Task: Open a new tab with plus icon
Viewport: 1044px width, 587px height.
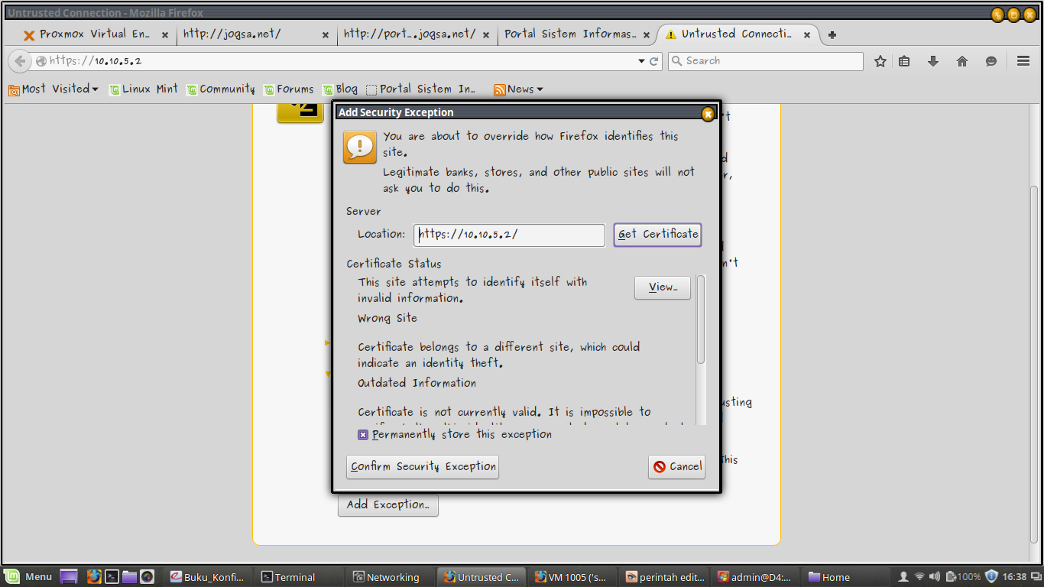Action: (832, 34)
